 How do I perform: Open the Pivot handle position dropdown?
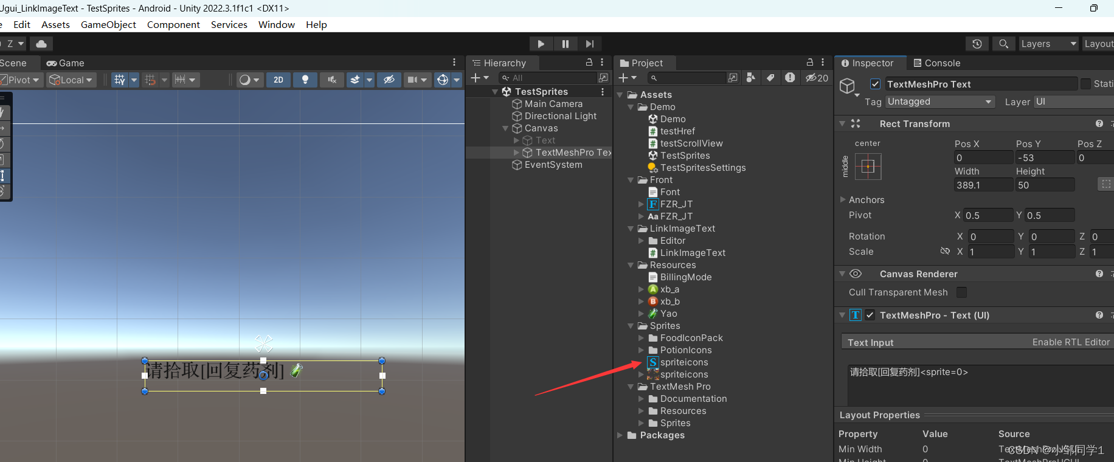coord(22,80)
